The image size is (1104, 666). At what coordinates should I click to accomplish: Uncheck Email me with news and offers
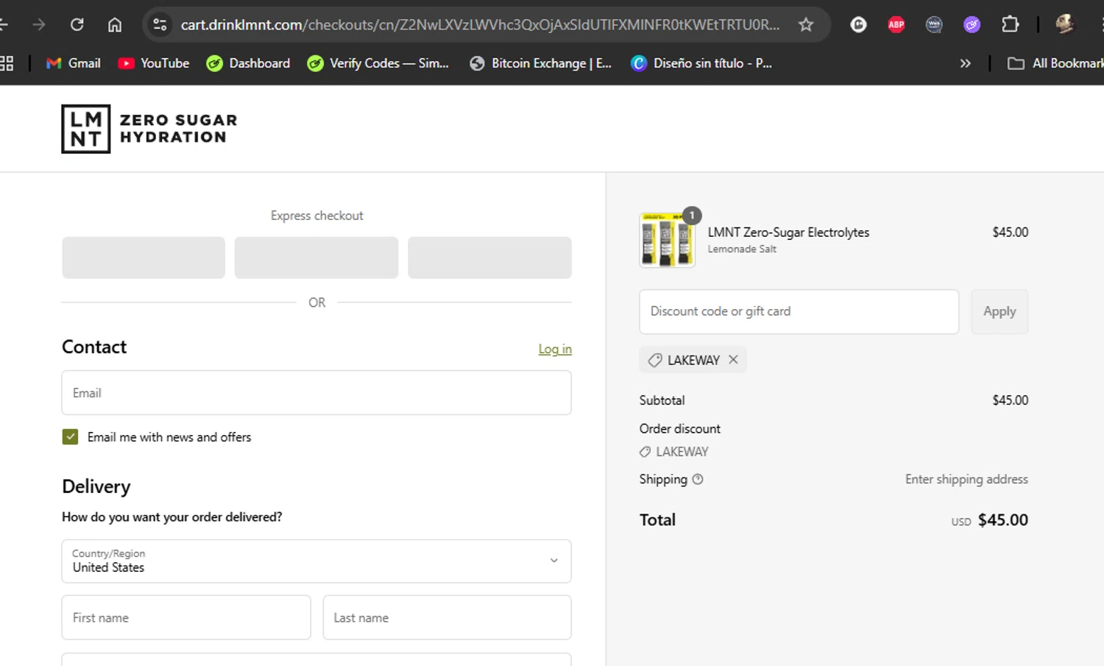click(70, 437)
